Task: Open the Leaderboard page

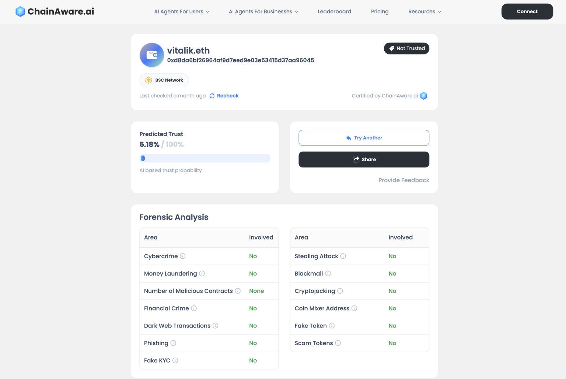Action: point(334,11)
